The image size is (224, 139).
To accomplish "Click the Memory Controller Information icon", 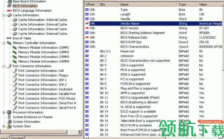I will coord(9,43).
